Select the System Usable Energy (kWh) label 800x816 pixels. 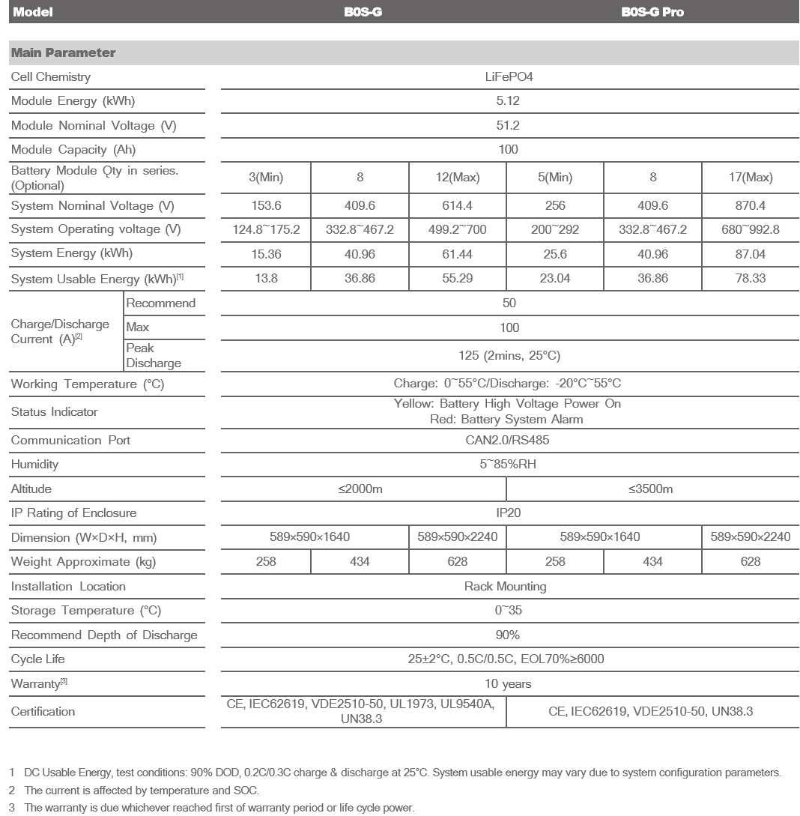point(97,279)
